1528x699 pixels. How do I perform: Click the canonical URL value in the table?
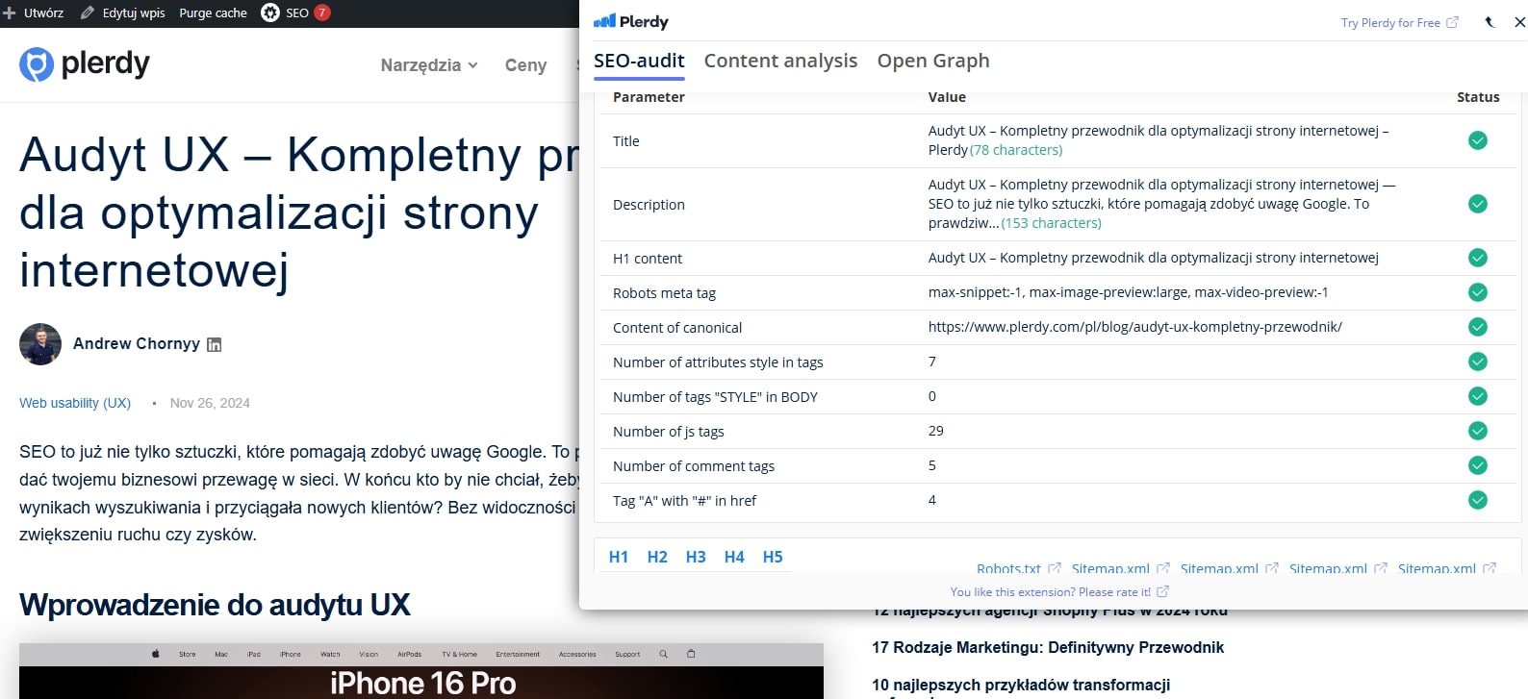pos(1135,327)
